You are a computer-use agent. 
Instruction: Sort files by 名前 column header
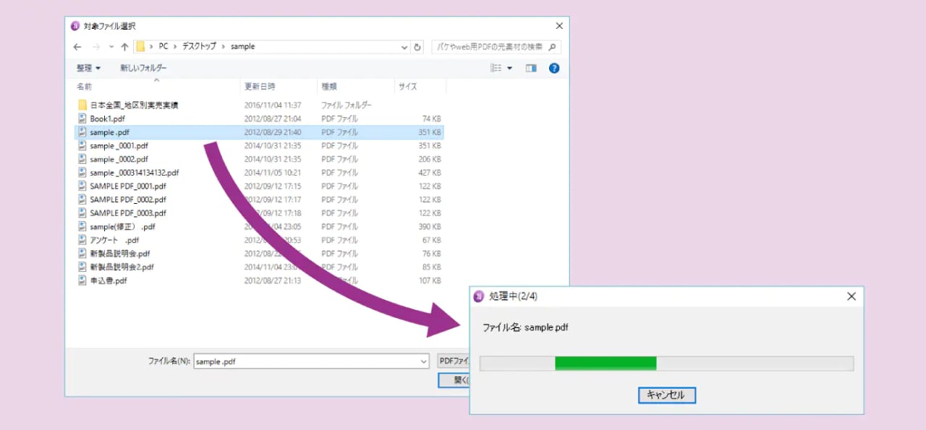click(x=85, y=87)
